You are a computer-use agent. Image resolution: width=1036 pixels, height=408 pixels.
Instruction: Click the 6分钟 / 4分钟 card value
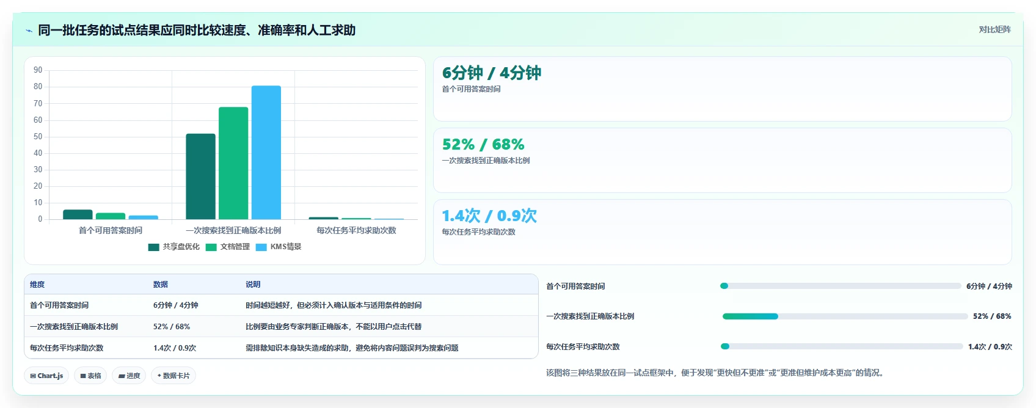coord(492,73)
